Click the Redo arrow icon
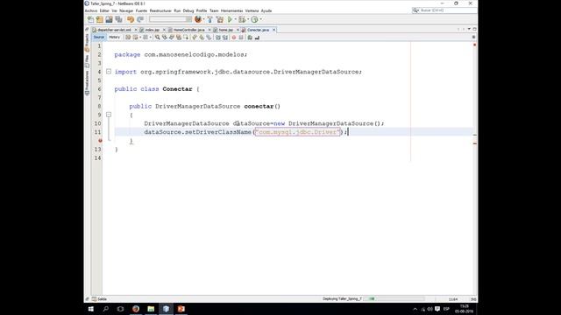The image size is (561, 315). 140,19
